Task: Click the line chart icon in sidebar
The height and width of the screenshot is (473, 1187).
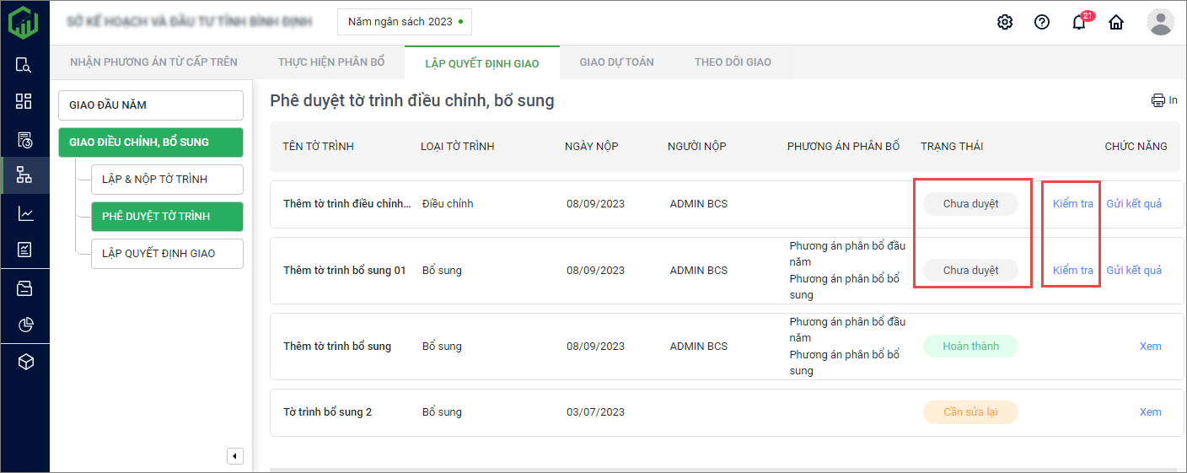Action: coord(24,213)
